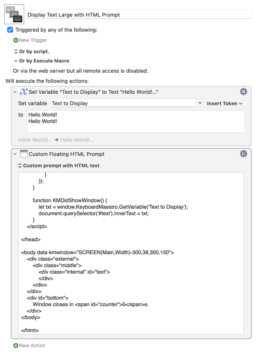This screenshot has height=352, width=256.
Task: Open the Set Variable action gear menu
Action: click(x=243, y=92)
